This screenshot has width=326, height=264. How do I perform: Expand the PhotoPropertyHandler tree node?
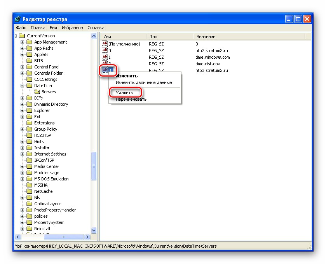22,210
